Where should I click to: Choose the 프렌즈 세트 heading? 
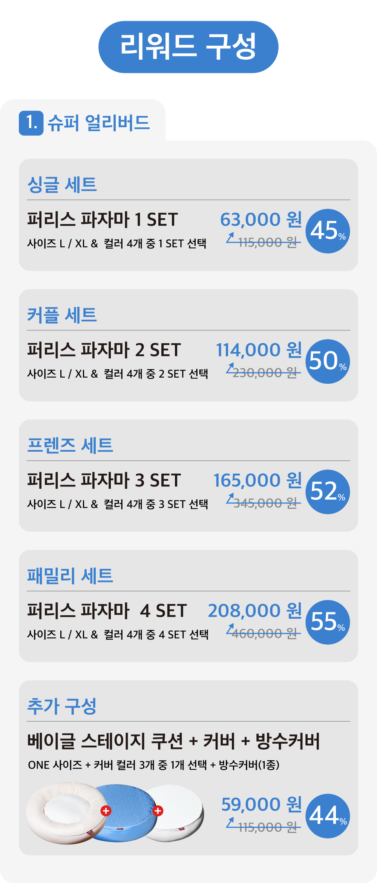70,445
